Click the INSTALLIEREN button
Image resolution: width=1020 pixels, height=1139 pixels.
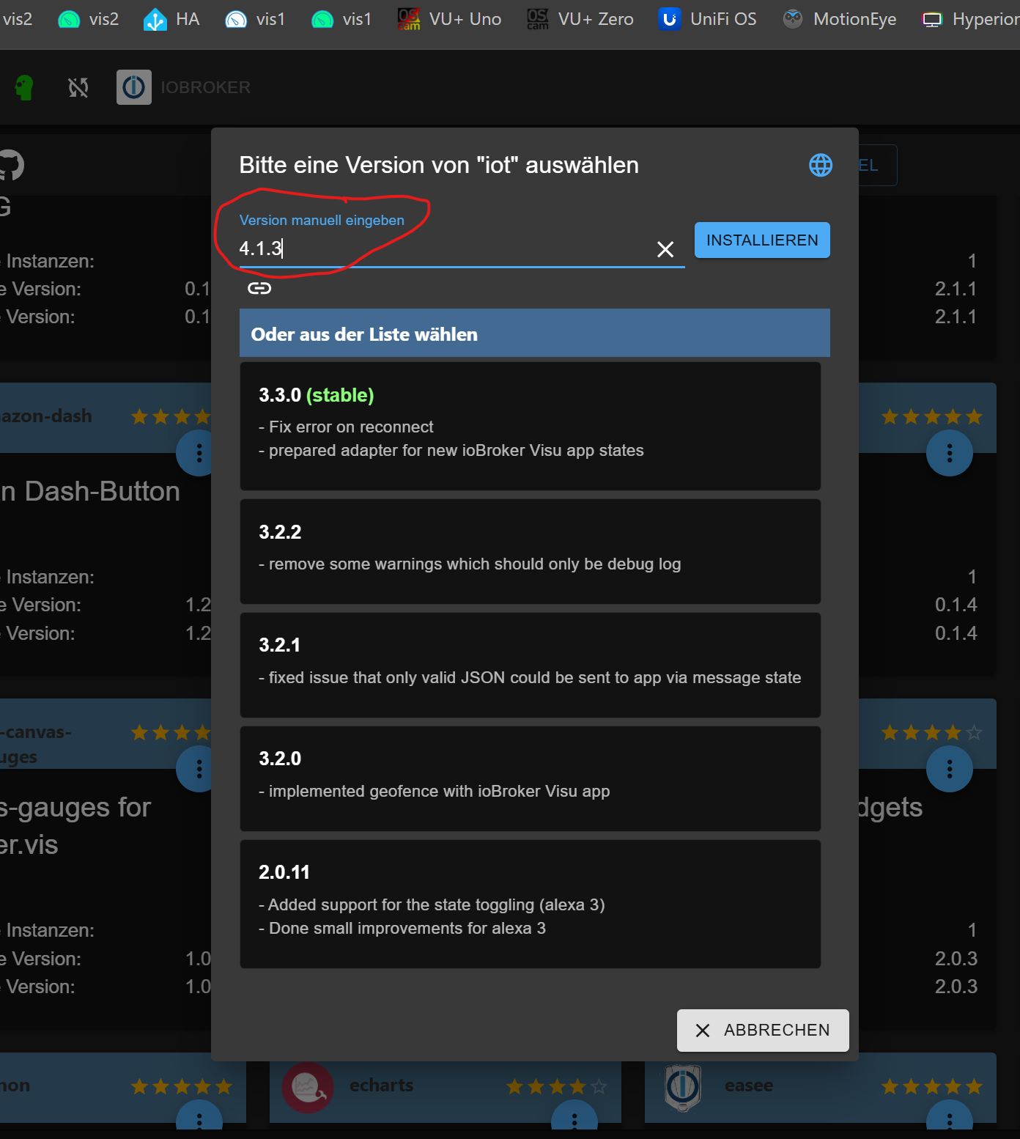coord(761,240)
